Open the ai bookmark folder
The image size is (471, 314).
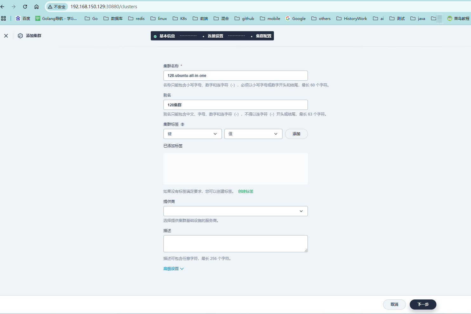coord(378,18)
